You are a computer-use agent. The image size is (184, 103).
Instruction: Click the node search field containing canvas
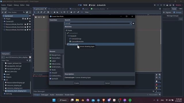point(98,23)
